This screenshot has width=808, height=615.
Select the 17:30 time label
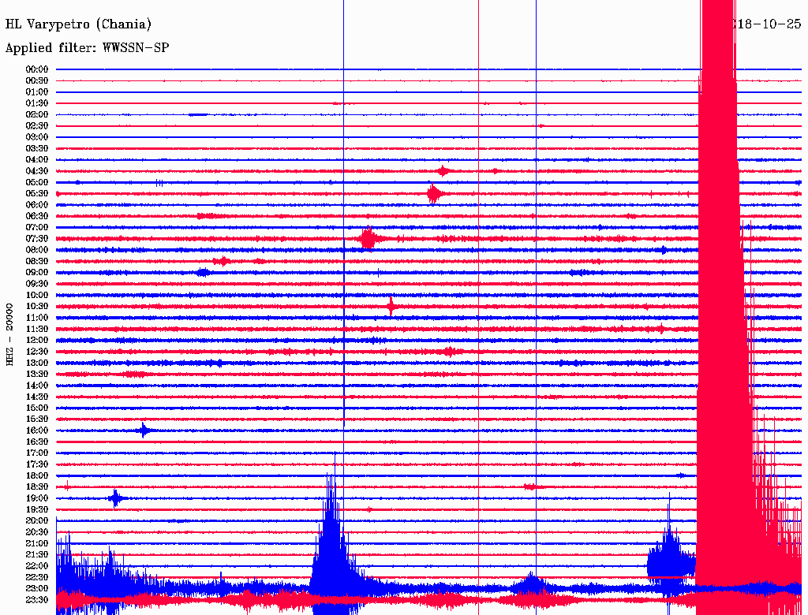(x=37, y=464)
